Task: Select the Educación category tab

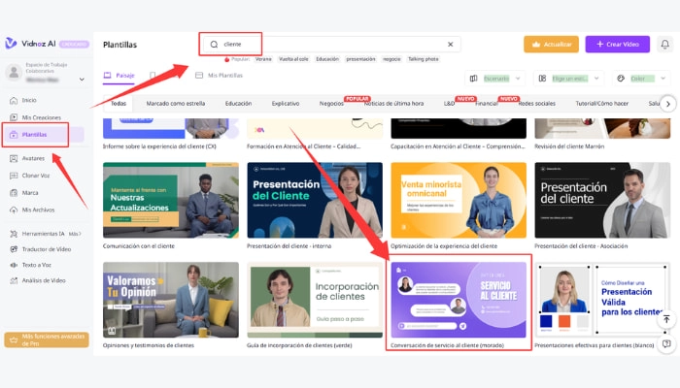Action: [x=238, y=104]
